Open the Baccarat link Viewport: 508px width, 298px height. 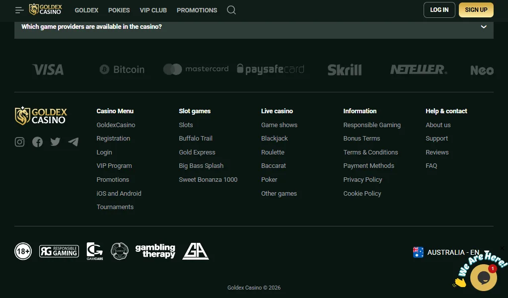click(274, 166)
